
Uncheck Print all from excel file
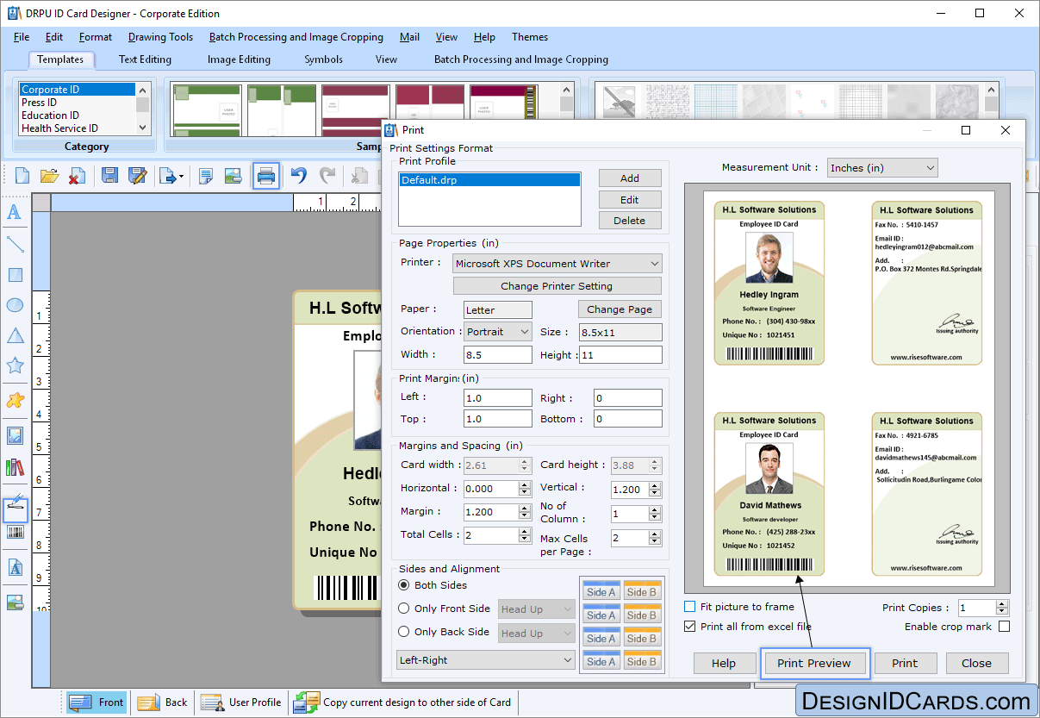[689, 627]
